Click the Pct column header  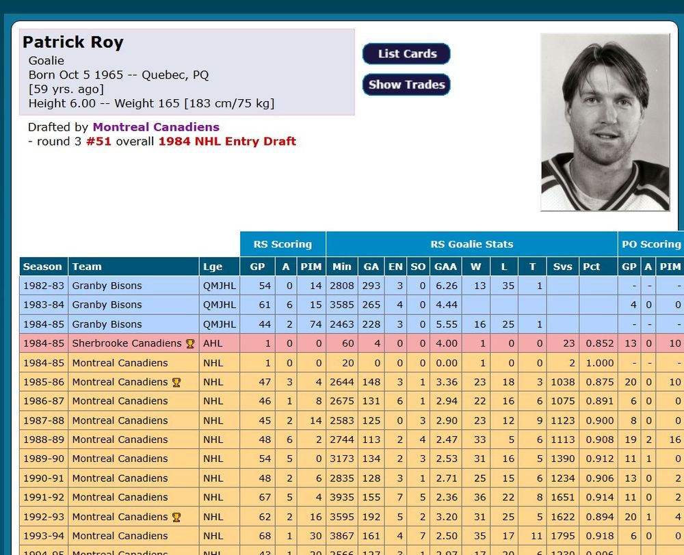[598, 267]
